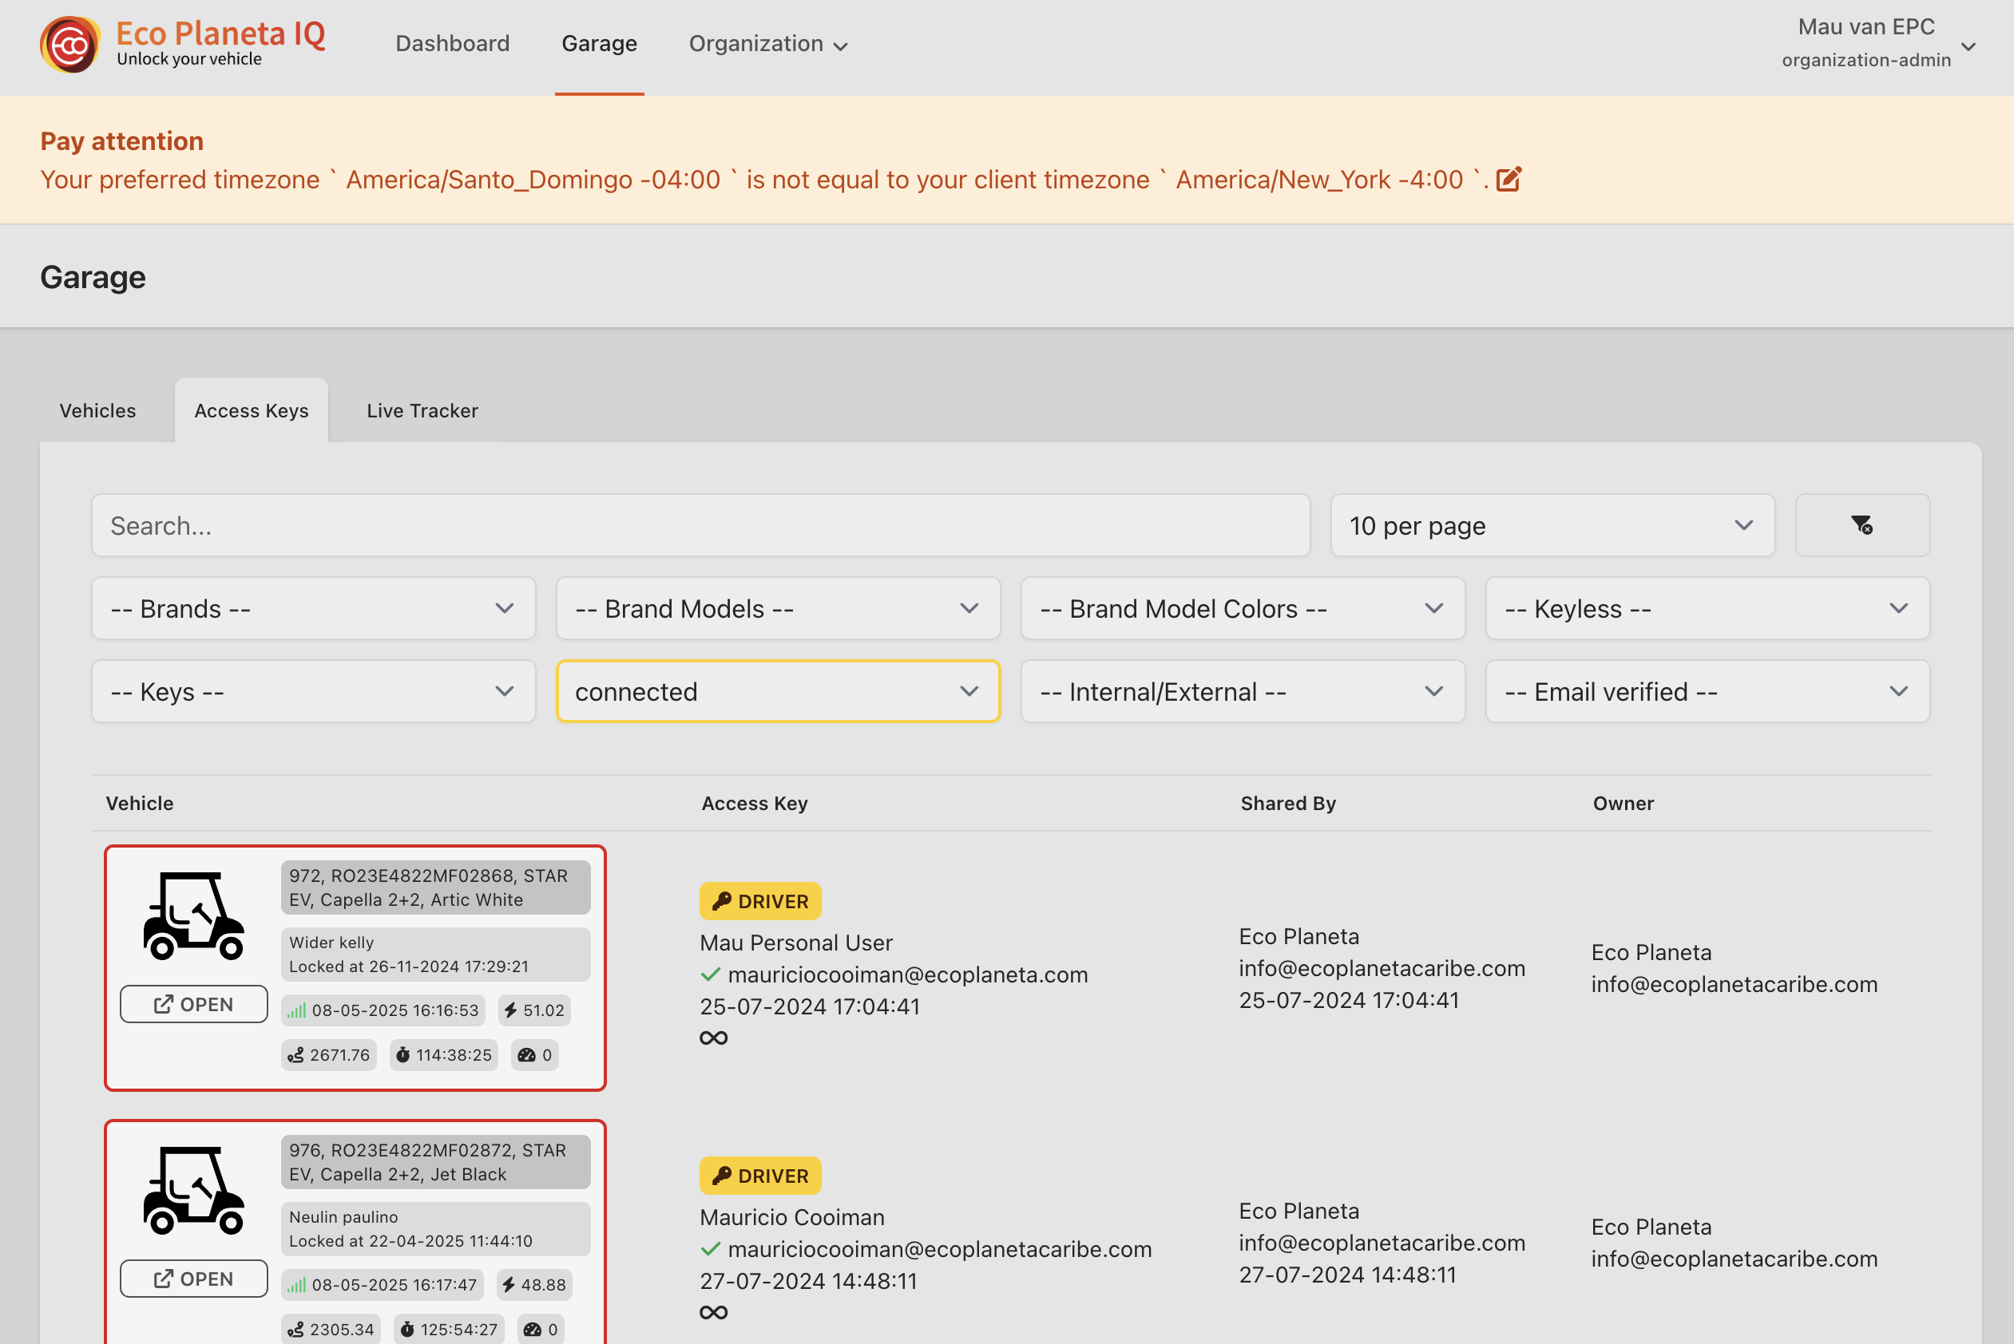Click verified checkmark beside mauriciocooiman@ecoplaneta.com
The width and height of the screenshot is (2014, 1344).
710,974
